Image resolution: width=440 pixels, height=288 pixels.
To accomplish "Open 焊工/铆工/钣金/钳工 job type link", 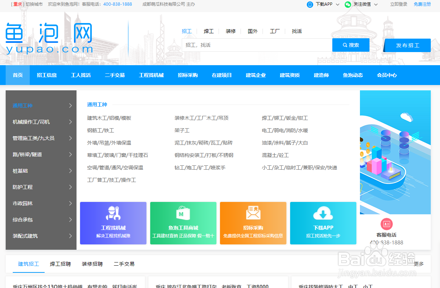I will [285, 118].
